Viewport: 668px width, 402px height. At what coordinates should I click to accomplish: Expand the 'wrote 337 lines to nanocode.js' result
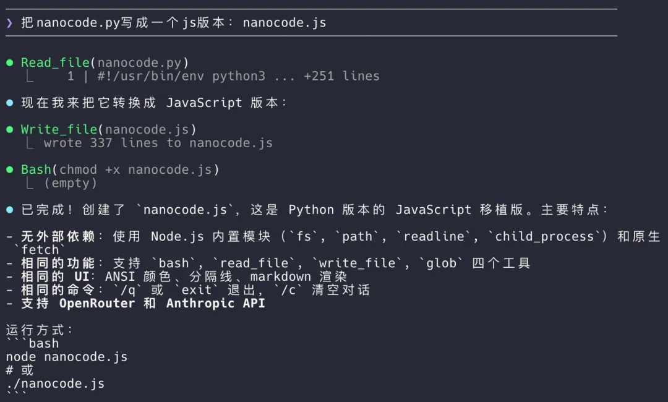(x=158, y=143)
